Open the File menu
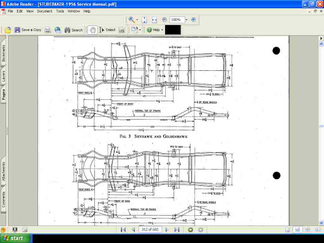 [x=10, y=11]
